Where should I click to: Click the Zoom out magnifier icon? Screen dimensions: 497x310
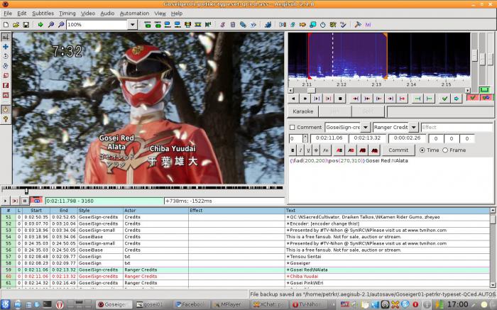(x=61, y=24)
